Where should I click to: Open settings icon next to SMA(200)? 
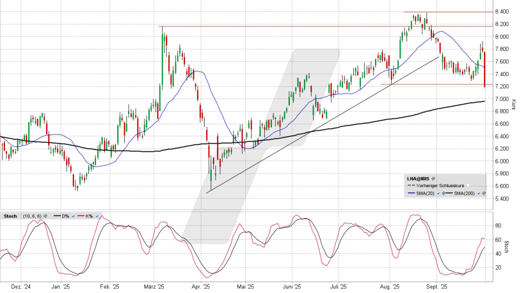click(x=484, y=193)
